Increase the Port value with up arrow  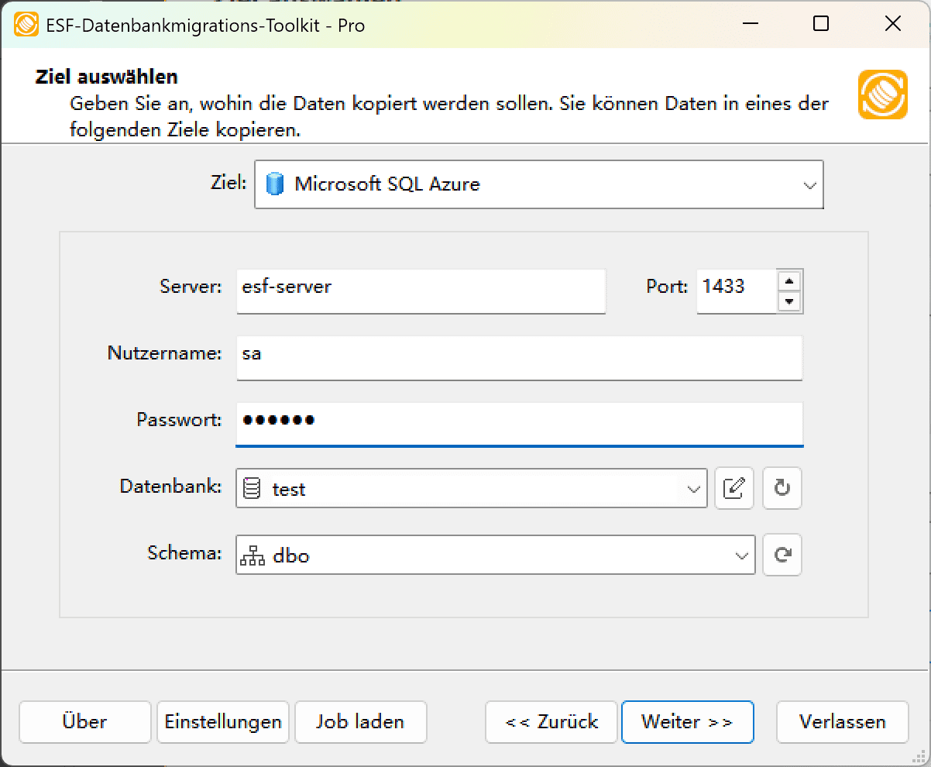pos(790,282)
